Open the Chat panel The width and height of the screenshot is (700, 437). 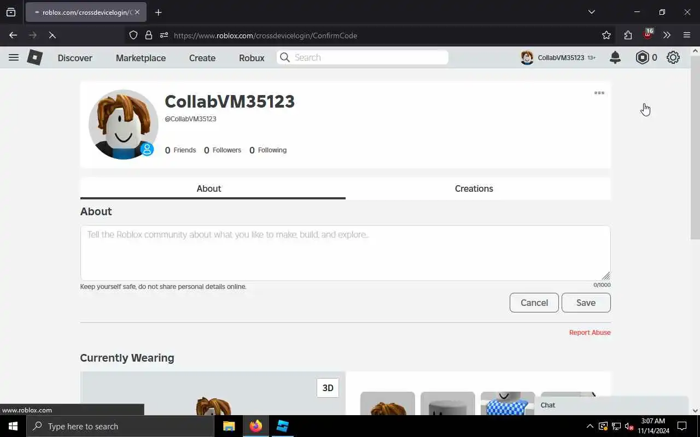pos(611,405)
